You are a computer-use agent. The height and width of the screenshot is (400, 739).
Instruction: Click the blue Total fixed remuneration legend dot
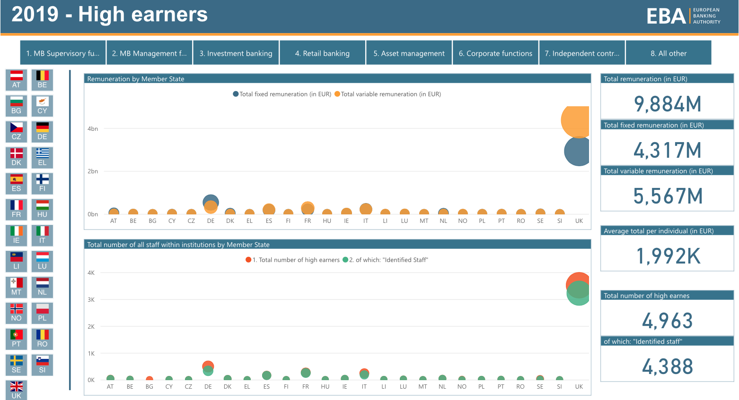pyautogui.click(x=236, y=94)
